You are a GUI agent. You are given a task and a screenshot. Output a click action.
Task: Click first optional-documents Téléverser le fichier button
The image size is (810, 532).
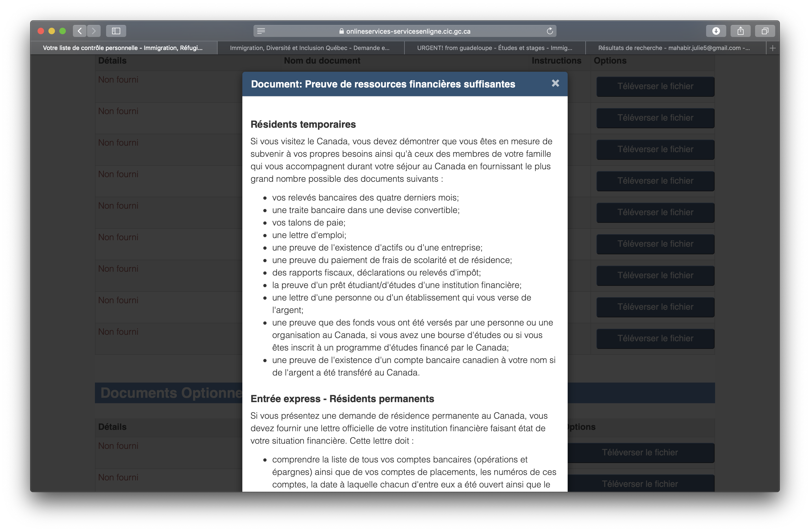tap(640, 452)
